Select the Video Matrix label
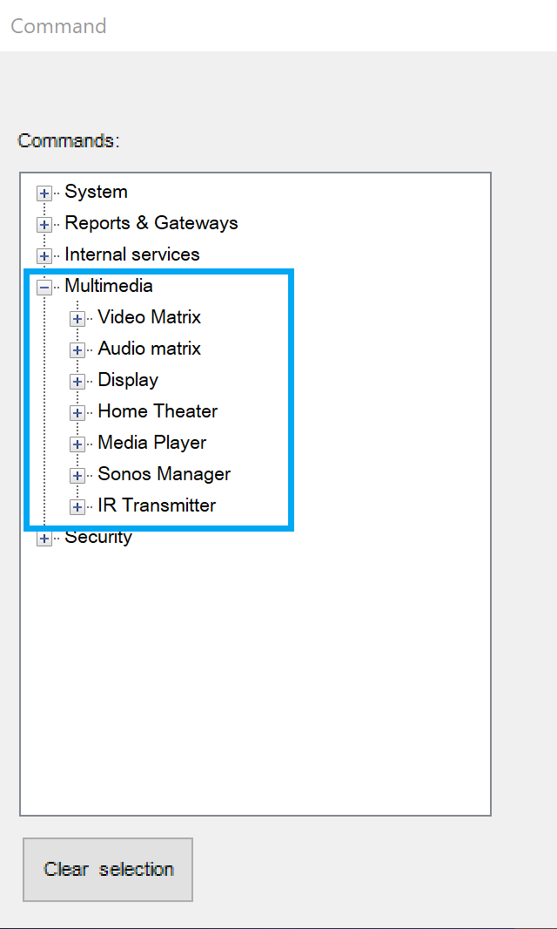This screenshot has height=929, width=557. click(149, 317)
